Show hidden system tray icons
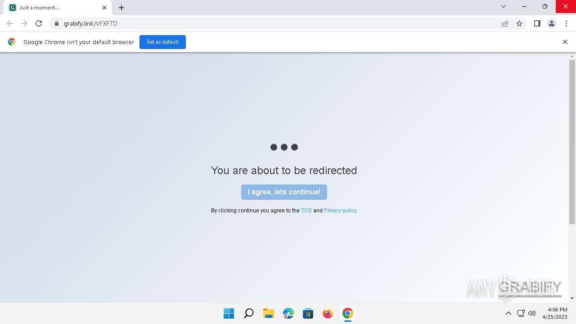Screen dimensions: 576x324 [x=508, y=313]
